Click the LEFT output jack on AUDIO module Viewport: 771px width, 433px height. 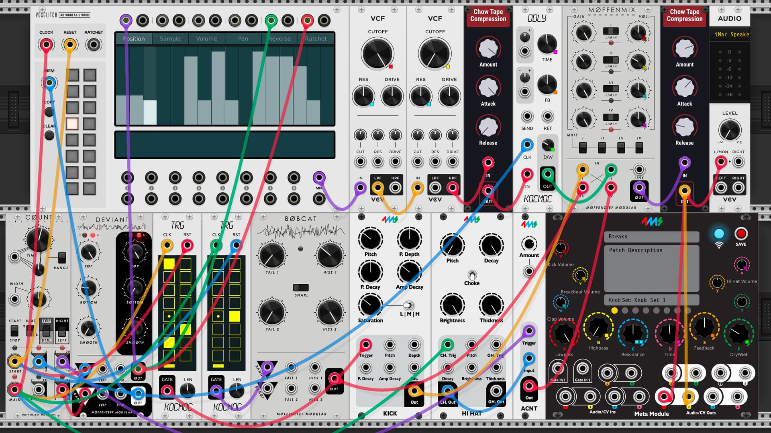[x=721, y=187]
